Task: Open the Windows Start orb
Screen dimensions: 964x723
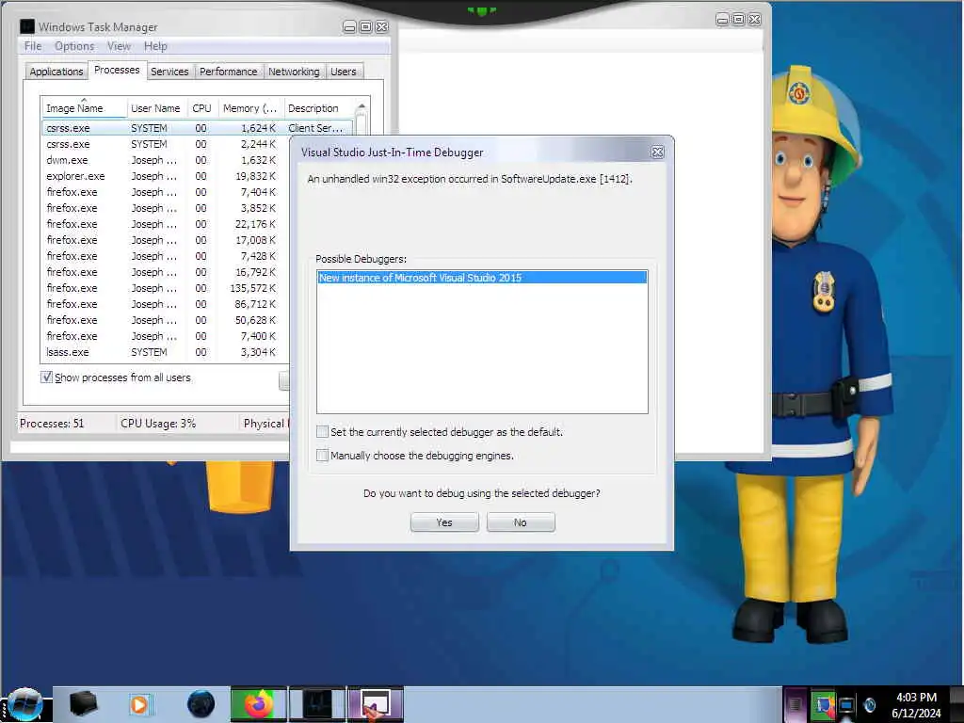Action: tap(24, 704)
